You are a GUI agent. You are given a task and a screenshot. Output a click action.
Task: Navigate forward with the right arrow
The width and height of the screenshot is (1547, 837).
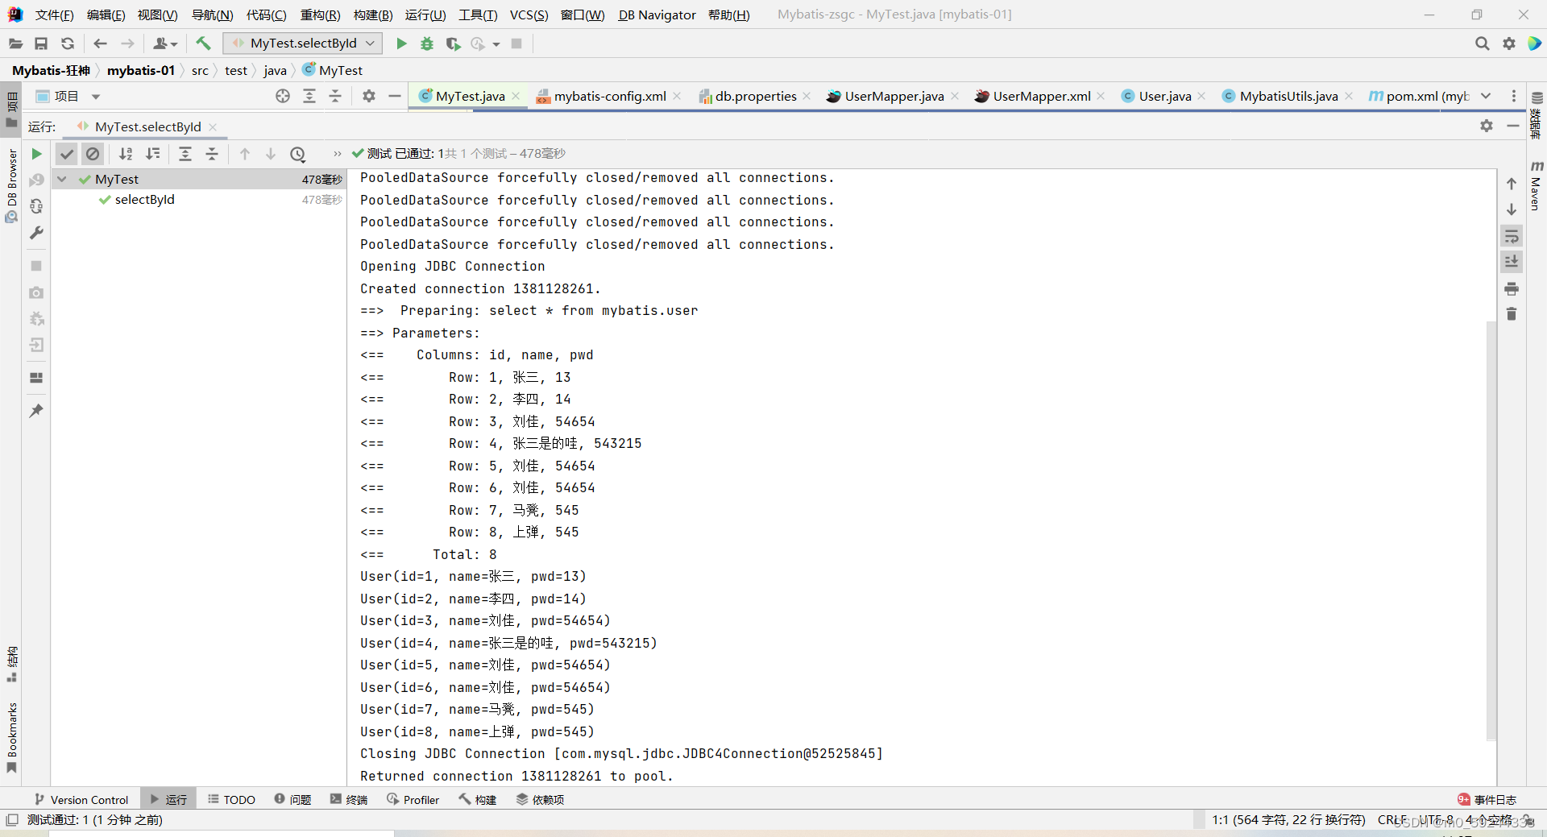coord(127,44)
